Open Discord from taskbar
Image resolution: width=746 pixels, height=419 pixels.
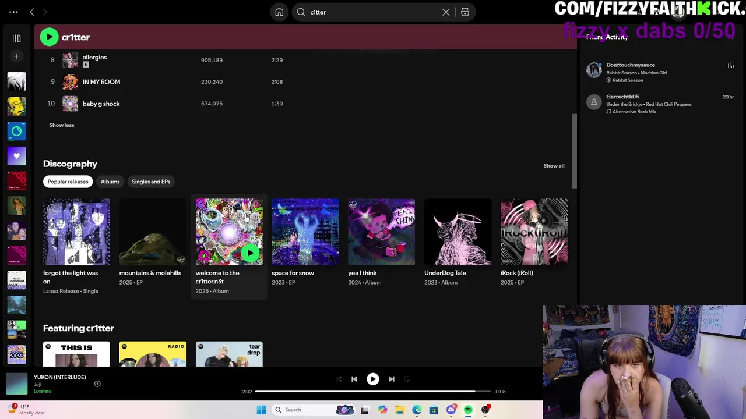pos(451,410)
